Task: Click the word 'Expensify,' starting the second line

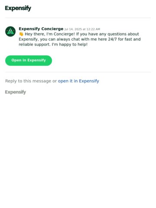Action: click(x=29, y=39)
